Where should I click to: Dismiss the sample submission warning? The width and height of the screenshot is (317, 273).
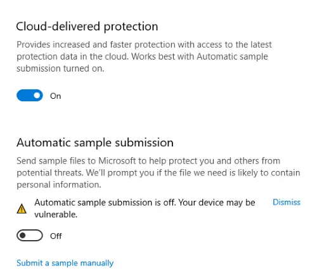pyautogui.click(x=287, y=202)
